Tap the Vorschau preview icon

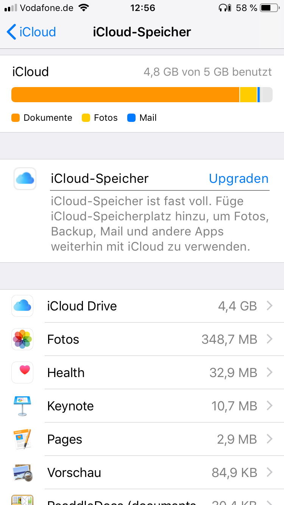point(22,472)
